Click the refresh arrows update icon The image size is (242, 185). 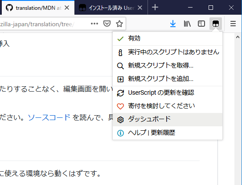tap(120, 93)
